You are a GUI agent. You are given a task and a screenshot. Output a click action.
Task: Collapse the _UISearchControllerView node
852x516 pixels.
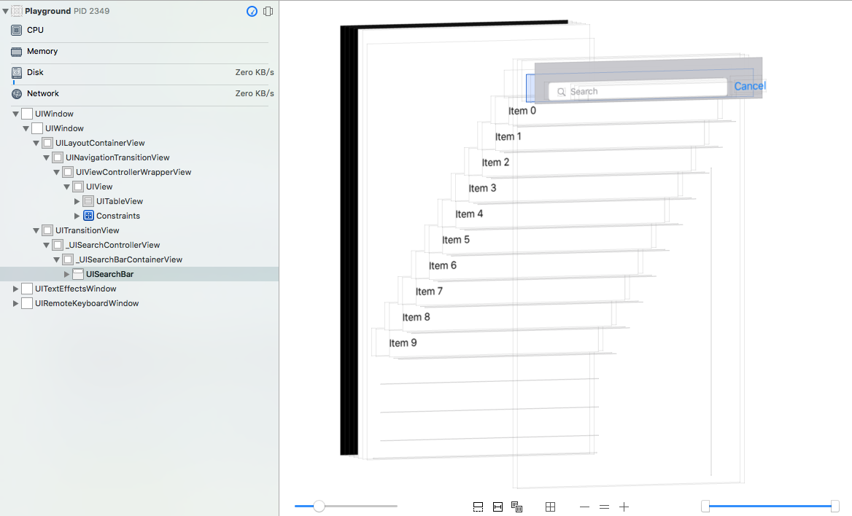(47, 245)
